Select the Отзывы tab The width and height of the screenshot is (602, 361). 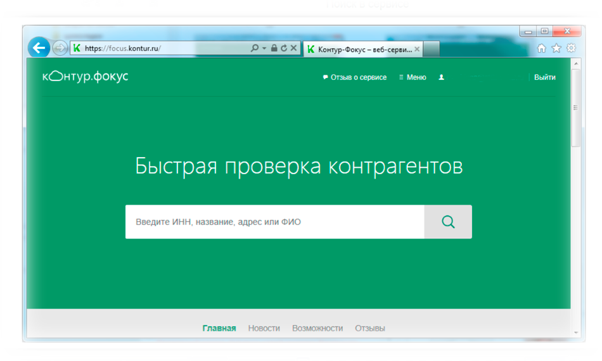pos(370,329)
